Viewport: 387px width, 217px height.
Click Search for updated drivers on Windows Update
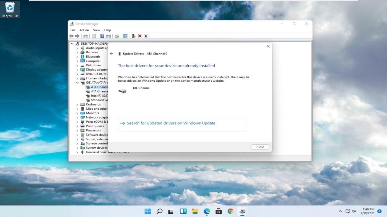point(181,124)
